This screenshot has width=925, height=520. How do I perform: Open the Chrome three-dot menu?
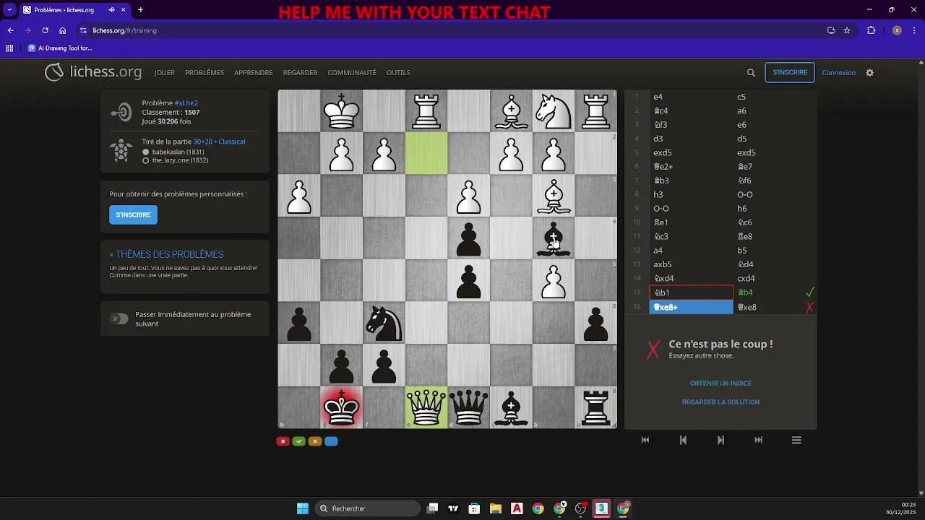[914, 30]
